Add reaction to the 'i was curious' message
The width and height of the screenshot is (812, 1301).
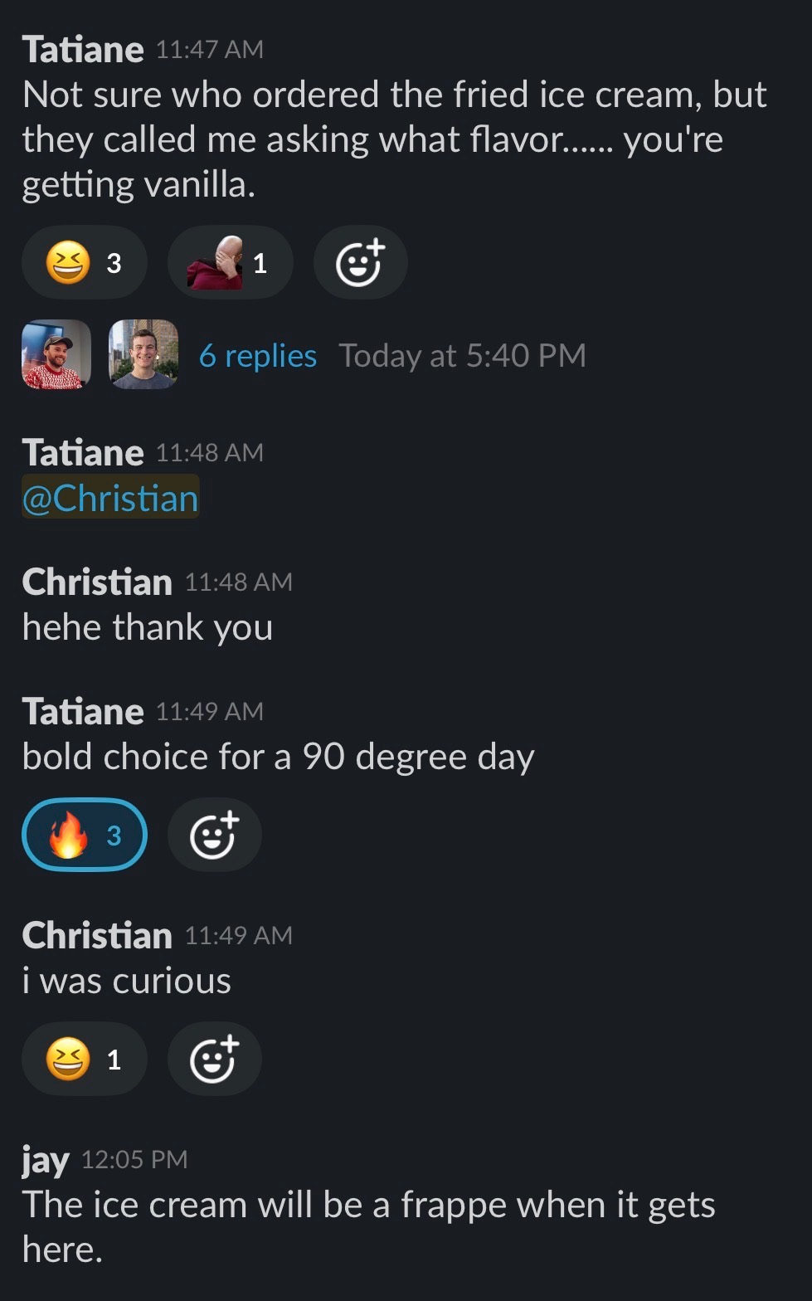tap(215, 1059)
